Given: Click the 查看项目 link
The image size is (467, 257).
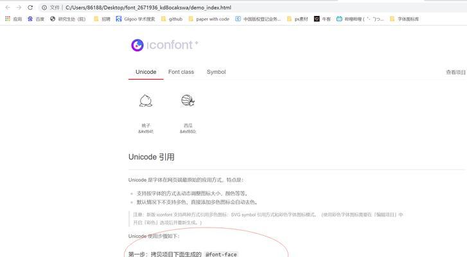Looking at the screenshot, I should [x=455, y=73].
